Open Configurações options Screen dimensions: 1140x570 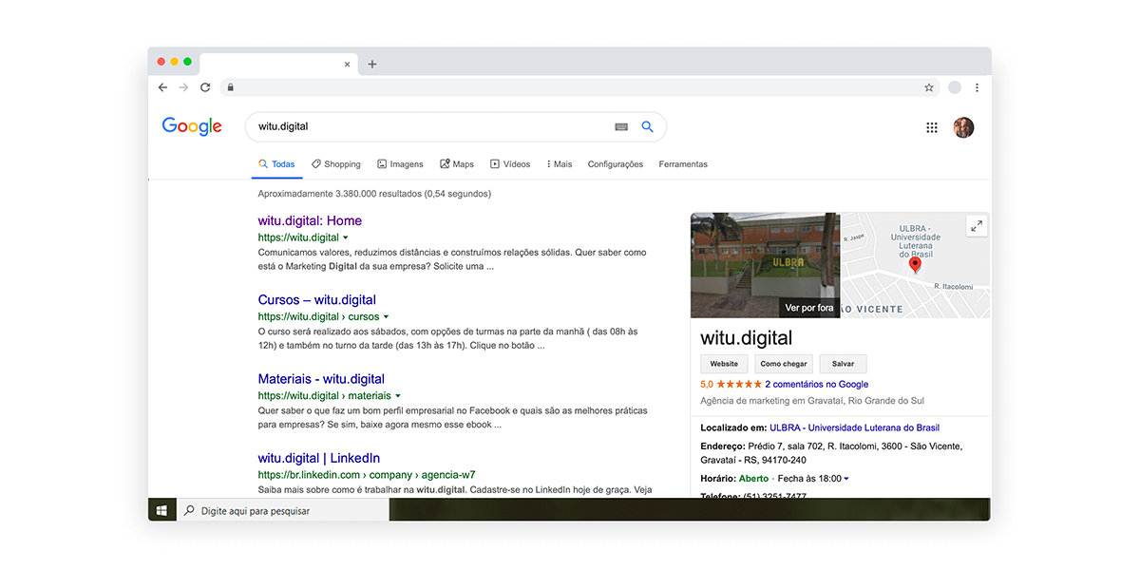pyautogui.click(x=616, y=164)
